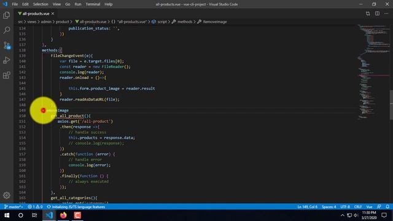Click the volume icon in the system tray
The height and width of the screenshot is (221, 393).
356,215
